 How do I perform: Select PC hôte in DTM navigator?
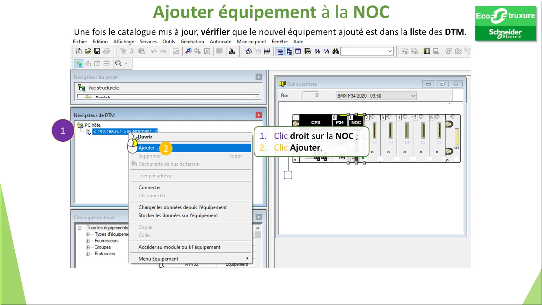tap(92, 125)
